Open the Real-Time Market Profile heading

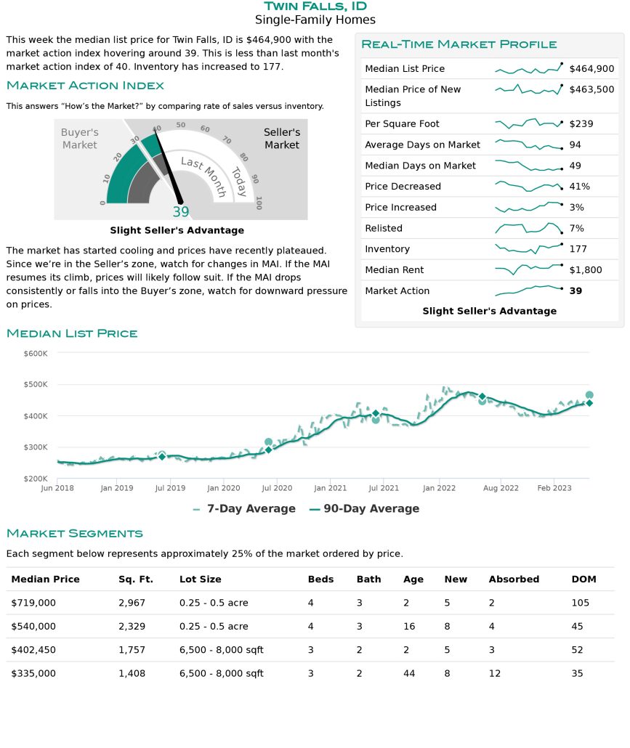coord(459,44)
